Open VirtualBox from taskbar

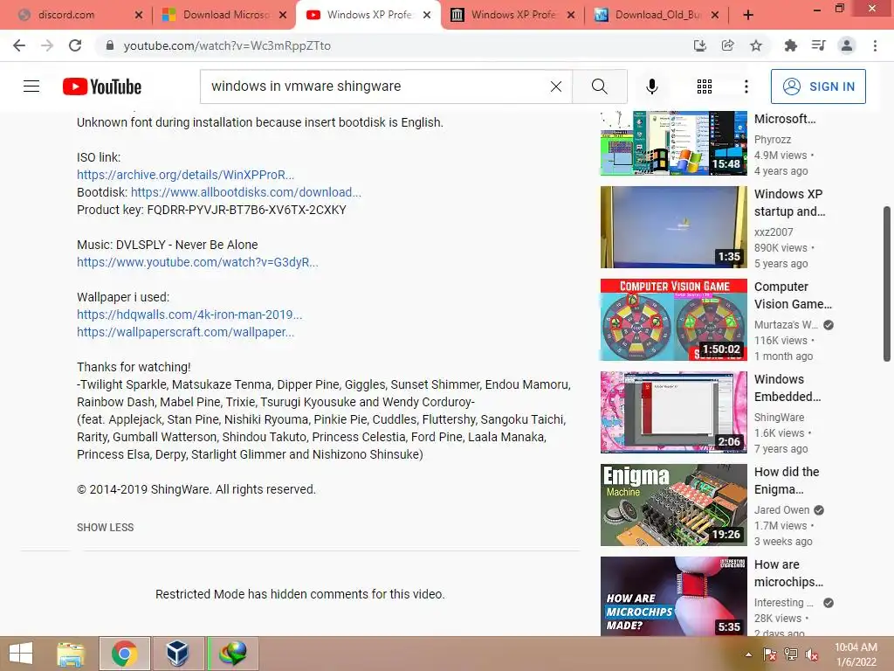tap(178, 654)
